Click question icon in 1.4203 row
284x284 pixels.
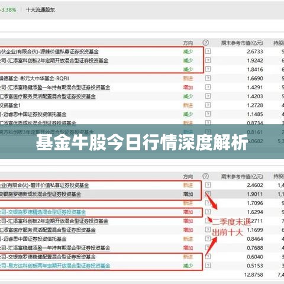click(x=208, y=96)
